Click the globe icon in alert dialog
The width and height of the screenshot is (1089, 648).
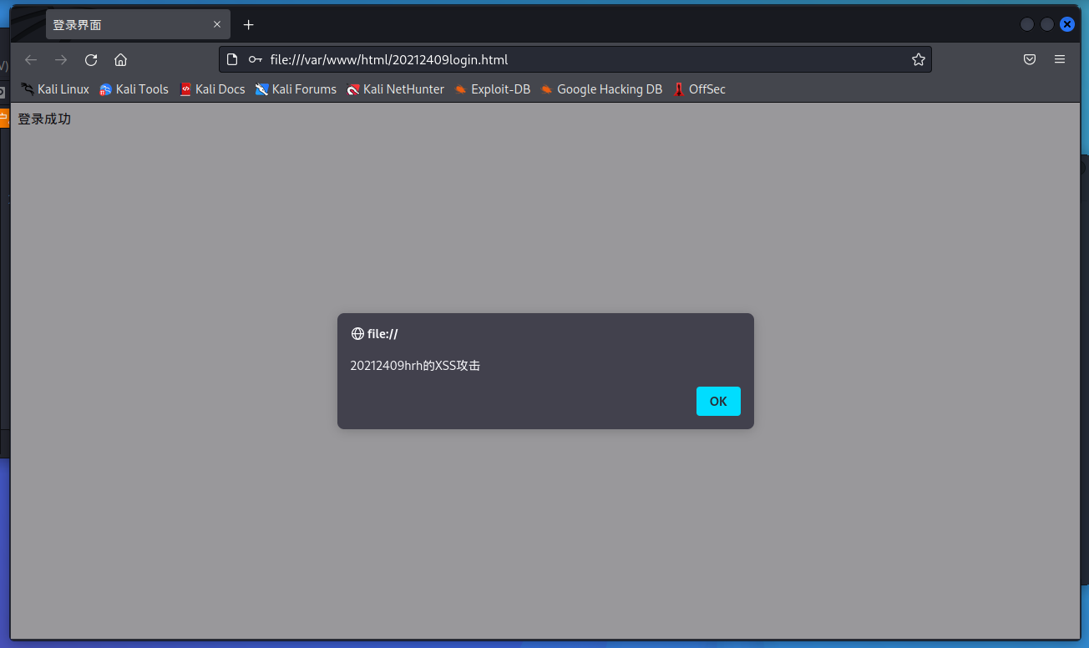tap(357, 334)
